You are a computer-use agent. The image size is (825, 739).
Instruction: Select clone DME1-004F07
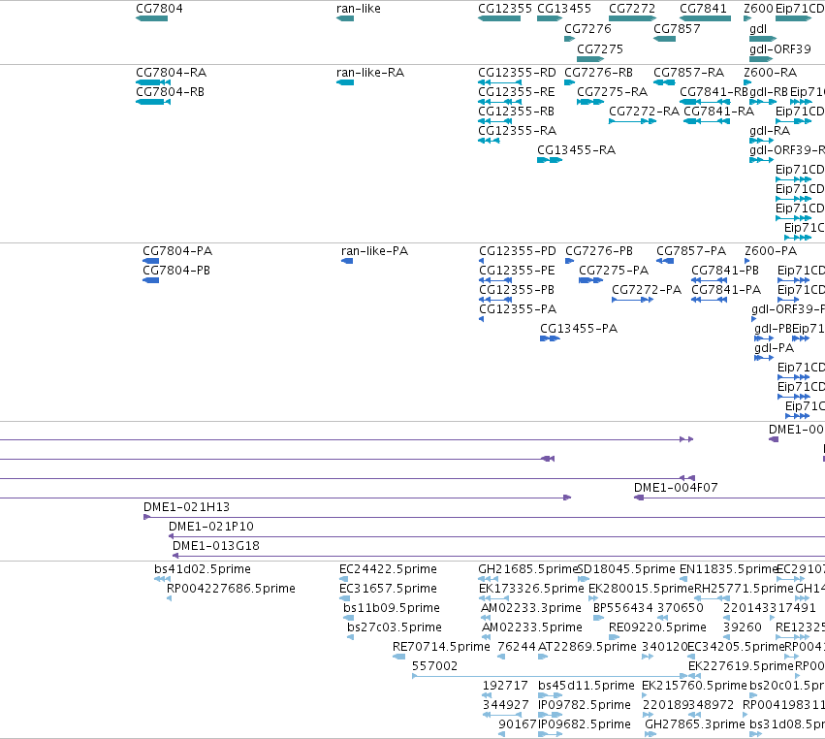pyautogui.click(x=676, y=488)
